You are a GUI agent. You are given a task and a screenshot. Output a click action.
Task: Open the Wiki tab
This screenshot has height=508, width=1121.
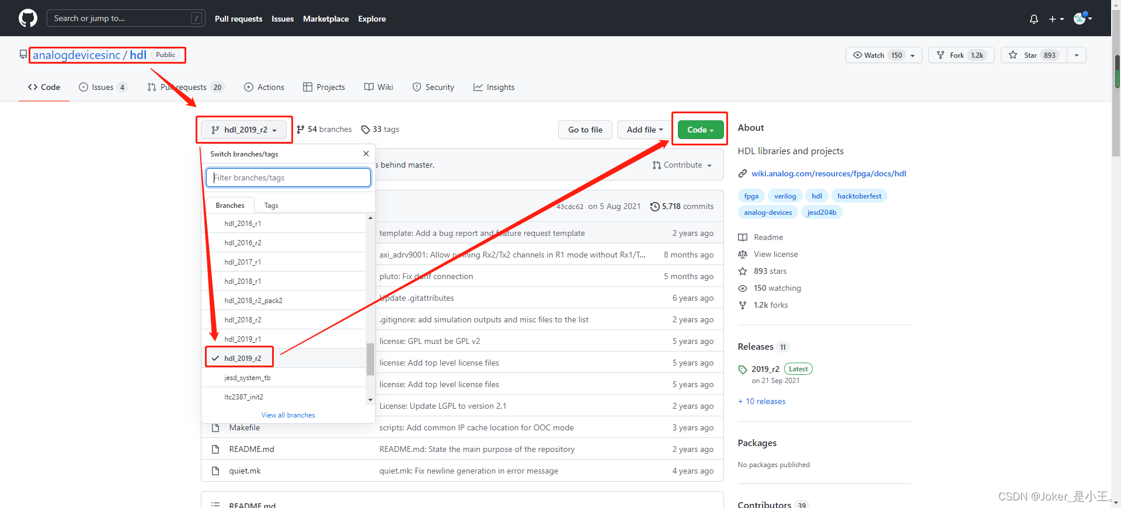378,87
